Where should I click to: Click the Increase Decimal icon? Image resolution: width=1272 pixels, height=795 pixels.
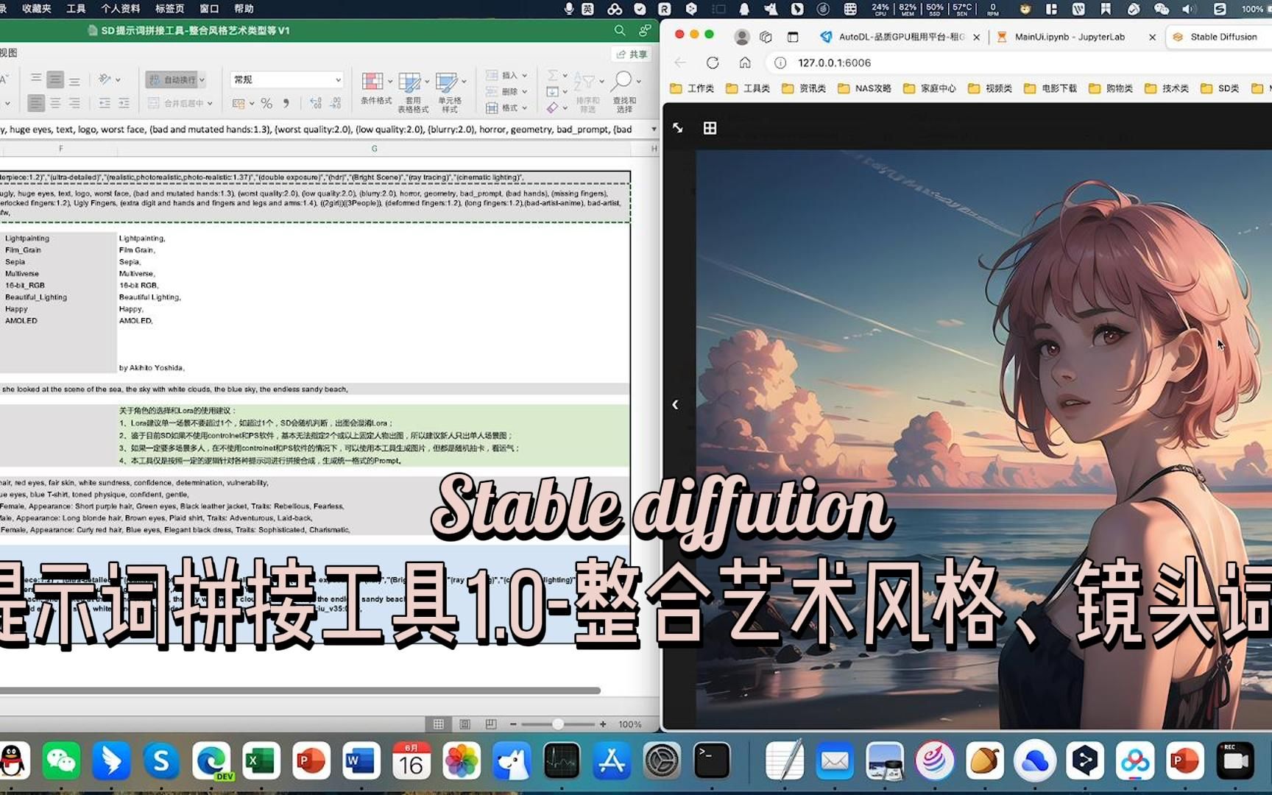(316, 103)
